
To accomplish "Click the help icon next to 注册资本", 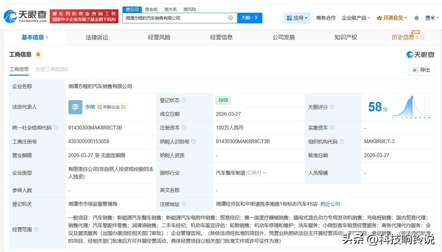I will pyautogui.click(x=185, y=128).
